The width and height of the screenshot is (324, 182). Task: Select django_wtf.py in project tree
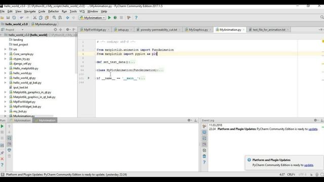coord(22,64)
